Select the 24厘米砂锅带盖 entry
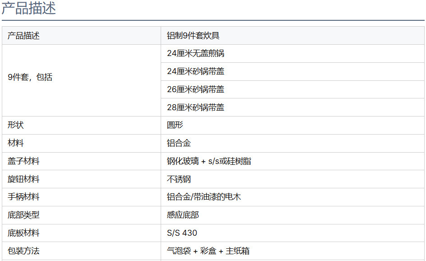 [x=292, y=71]
